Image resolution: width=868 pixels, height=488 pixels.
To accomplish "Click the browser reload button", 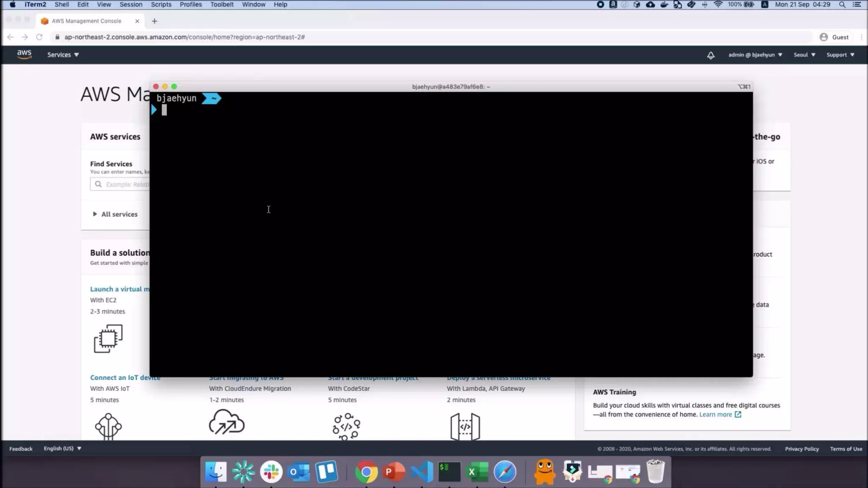I will click(39, 37).
